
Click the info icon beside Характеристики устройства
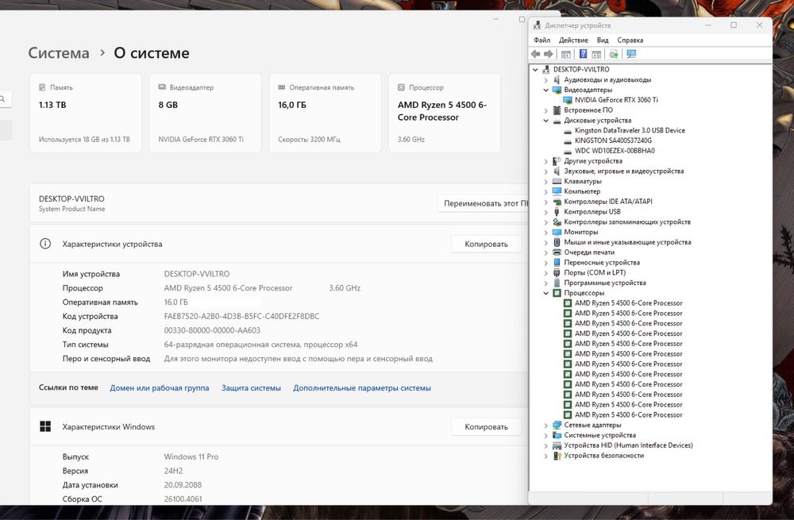click(45, 244)
